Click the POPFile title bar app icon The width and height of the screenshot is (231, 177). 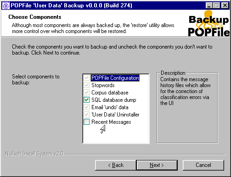(6, 6)
